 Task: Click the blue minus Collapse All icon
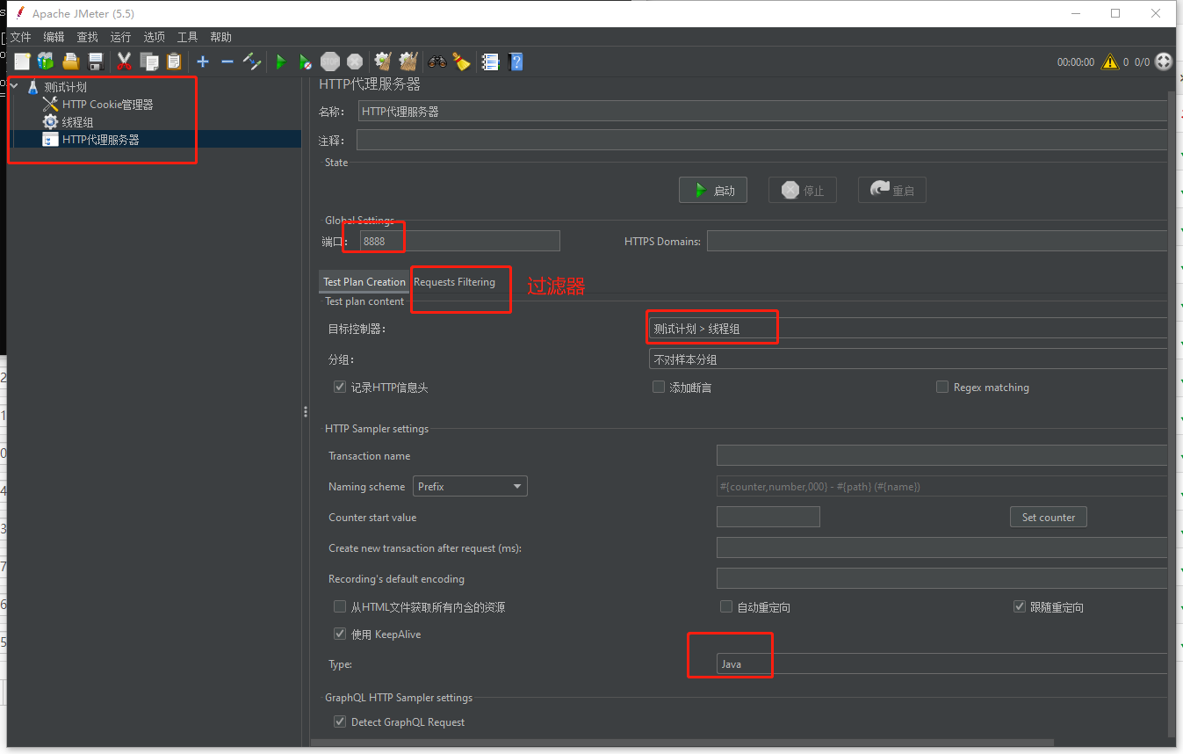227,62
